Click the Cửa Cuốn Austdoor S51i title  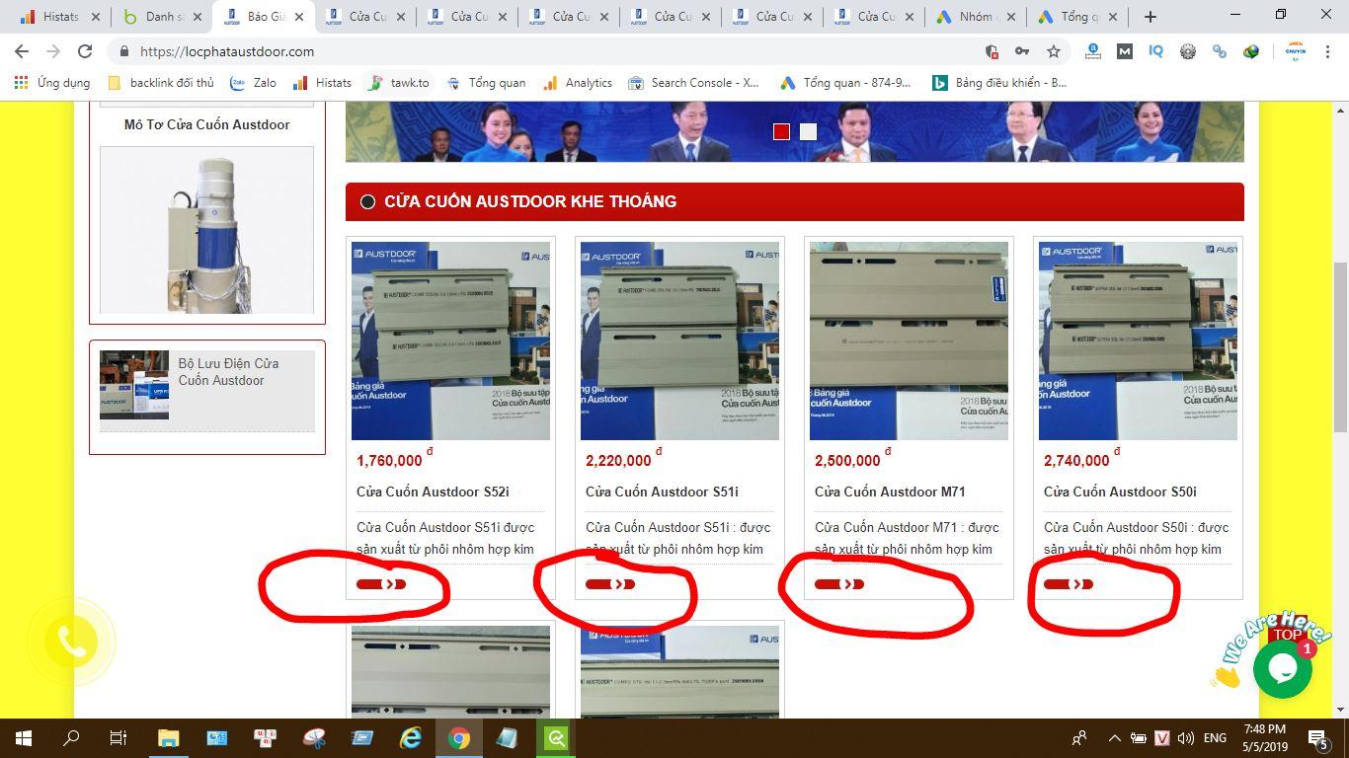[662, 492]
